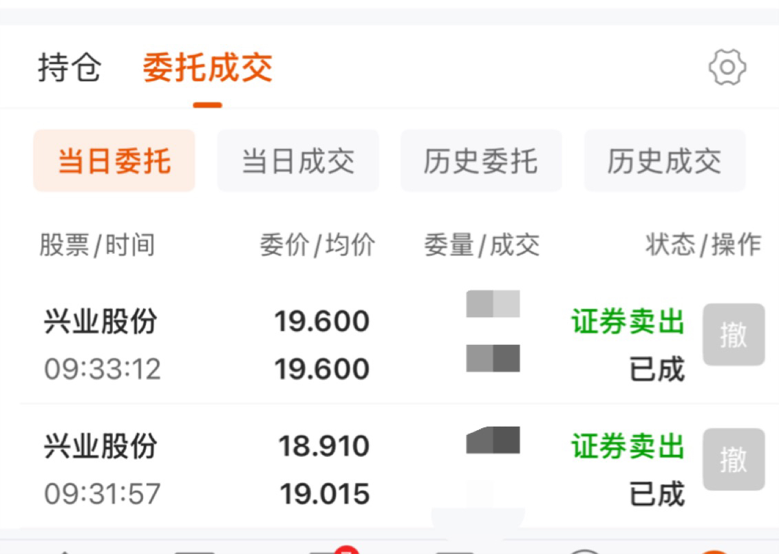Tap the 委价/均价 column header
This screenshot has width=779, height=554.
click(317, 245)
